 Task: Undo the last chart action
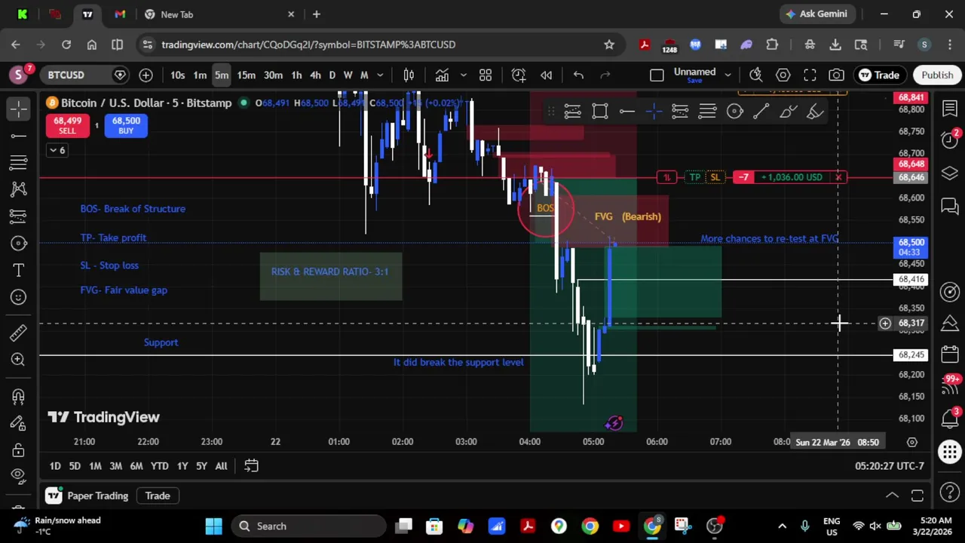[x=578, y=75]
